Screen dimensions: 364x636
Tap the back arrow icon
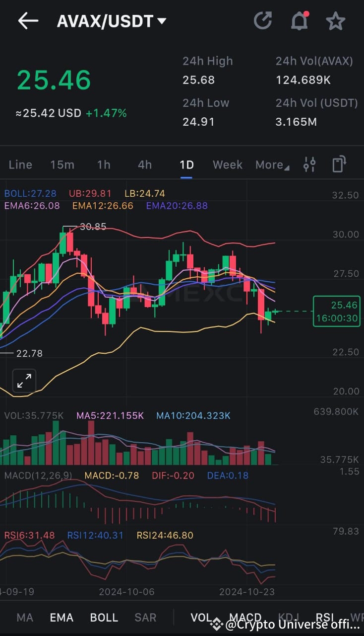(28, 21)
